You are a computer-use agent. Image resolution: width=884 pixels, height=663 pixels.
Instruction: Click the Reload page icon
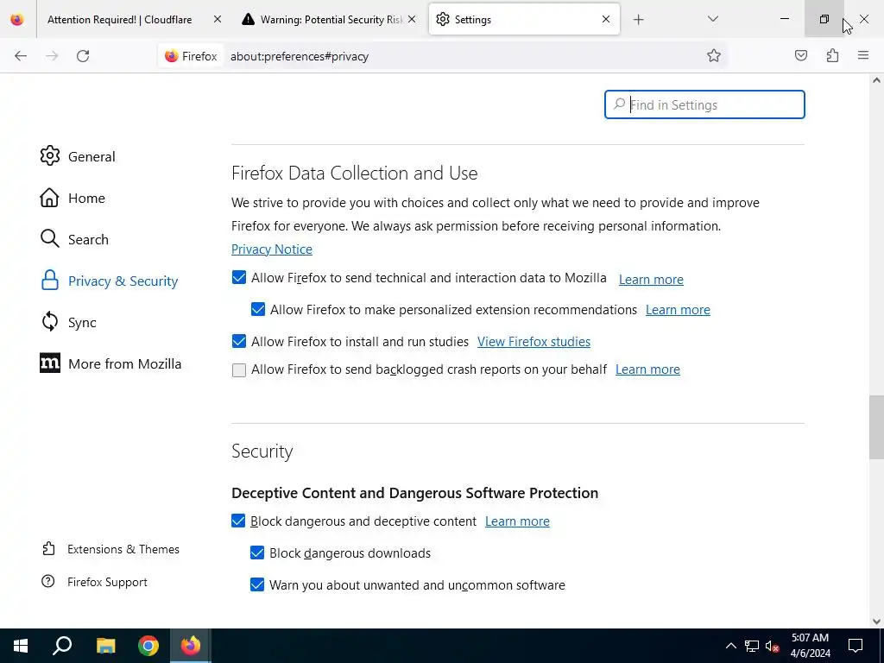pyautogui.click(x=83, y=56)
